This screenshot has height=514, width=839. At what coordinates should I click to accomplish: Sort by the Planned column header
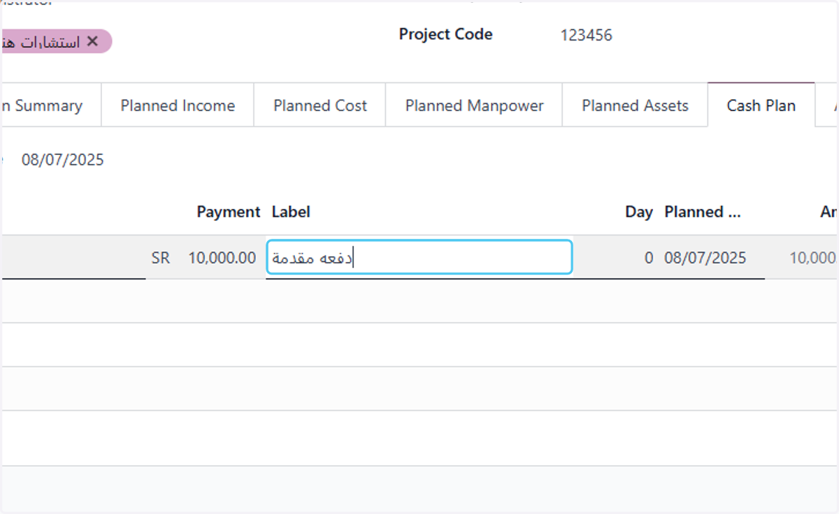tap(703, 212)
